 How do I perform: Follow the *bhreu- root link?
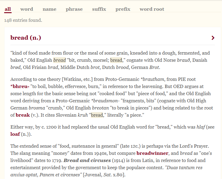(20, 87)
